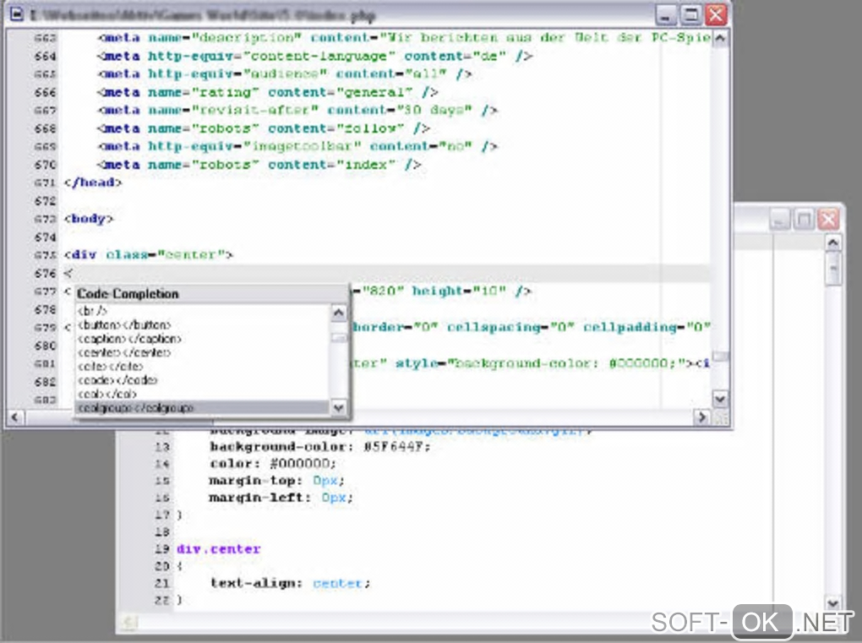The image size is (862, 643).
Task: Click the Code Completion list scrollbar thumb
Action: [339, 337]
